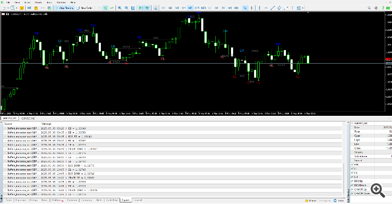Open the IDE MetaEditor button
This screenshot has height=204, width=392.
tap(29, 8)
